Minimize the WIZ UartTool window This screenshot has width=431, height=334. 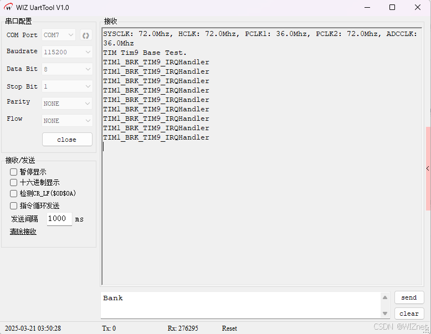[367, 7]
